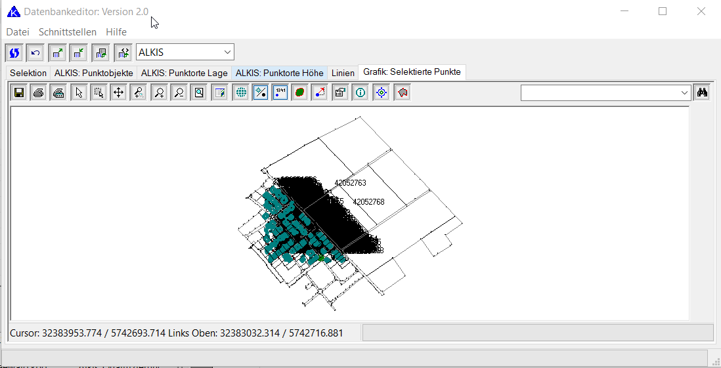The width and height of the screenshot is (721, 368).
Task: Open the table edit pencil icon
Action: click(220, 92)
